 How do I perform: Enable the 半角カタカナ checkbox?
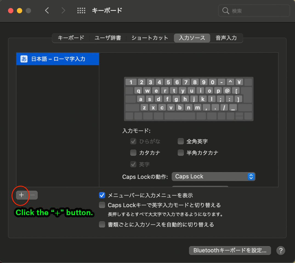[x=181, y=153]
